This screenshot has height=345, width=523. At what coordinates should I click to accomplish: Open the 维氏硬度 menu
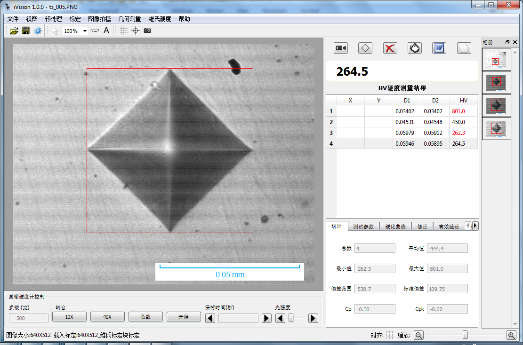point(160,19)
